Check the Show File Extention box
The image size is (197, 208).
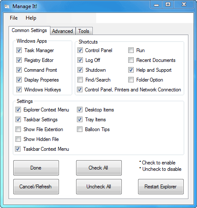tap(18, 129)
